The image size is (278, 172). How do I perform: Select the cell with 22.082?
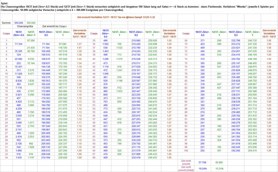click(19, 59)
